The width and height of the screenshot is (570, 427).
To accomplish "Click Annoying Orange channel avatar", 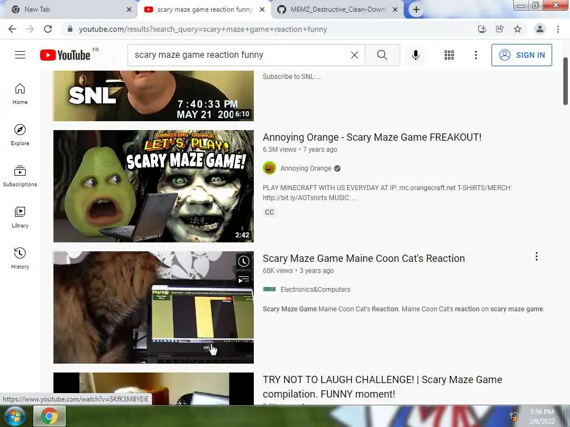I will click(x=269, y=168).
